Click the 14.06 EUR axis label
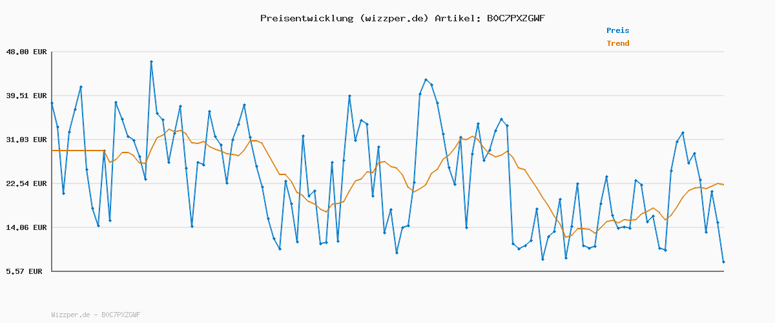This screenshot has height=323, width=775. pos(26,227)
